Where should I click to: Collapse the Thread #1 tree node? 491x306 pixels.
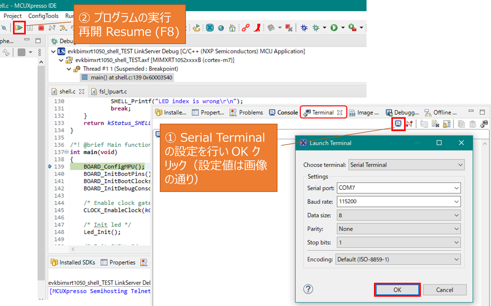69,69
